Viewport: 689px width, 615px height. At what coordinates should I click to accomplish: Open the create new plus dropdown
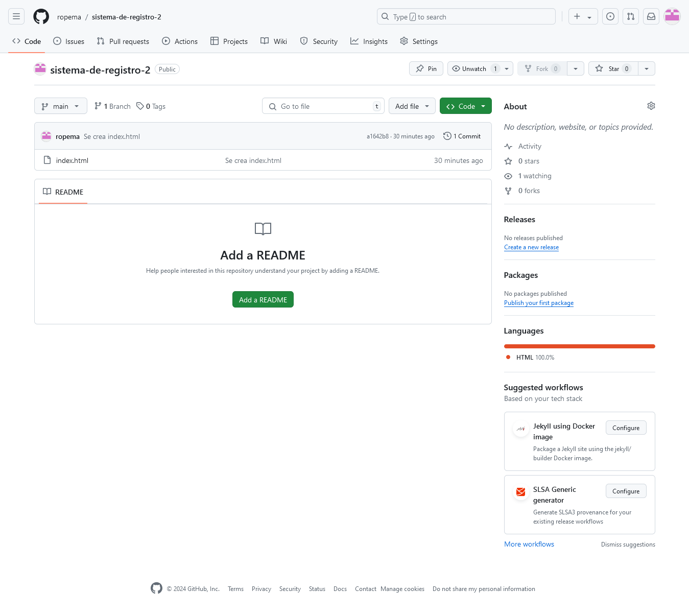tap(583, 16)
